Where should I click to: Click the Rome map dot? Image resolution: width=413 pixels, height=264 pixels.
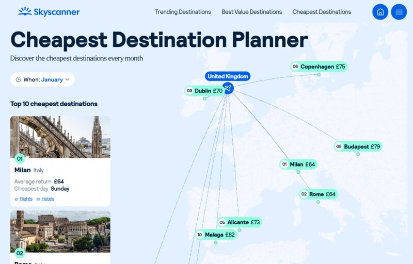(318, 202)
